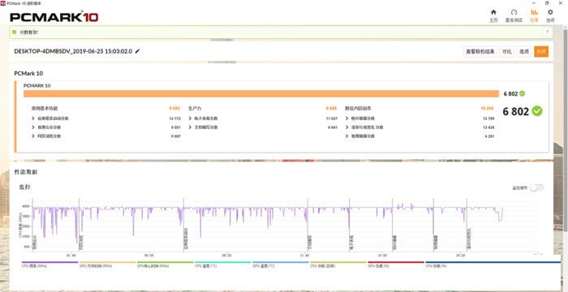Click 11:40 marker on chart time axis
The width and height of the screenshot is (568, 292).
pos(304,255)
